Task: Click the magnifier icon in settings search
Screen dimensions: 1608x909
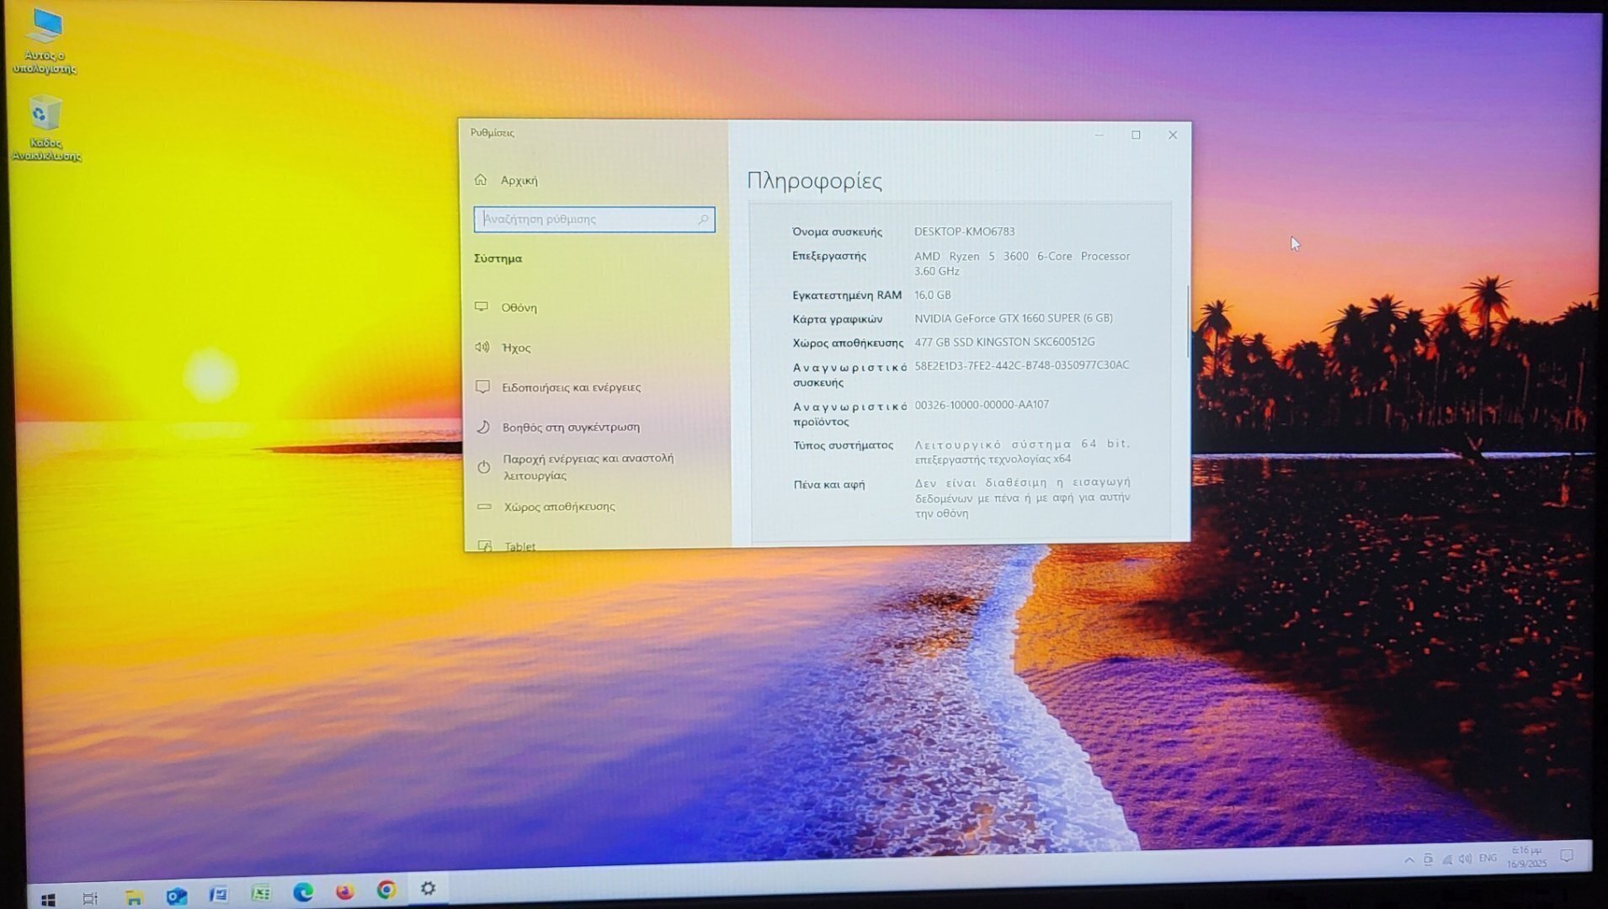Action: pyautogui.click(x=703, y=220)
